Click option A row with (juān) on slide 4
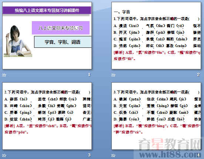The height and width of the screenshot is (159, 204). click(x=157, y=99)
